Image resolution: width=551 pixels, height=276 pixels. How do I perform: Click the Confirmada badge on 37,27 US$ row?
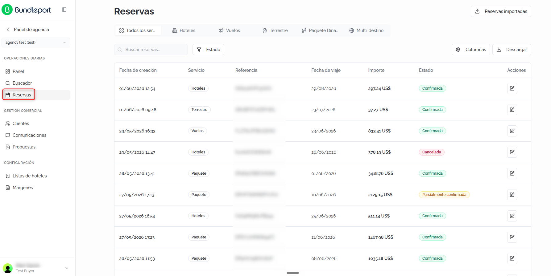click(433, 110)
